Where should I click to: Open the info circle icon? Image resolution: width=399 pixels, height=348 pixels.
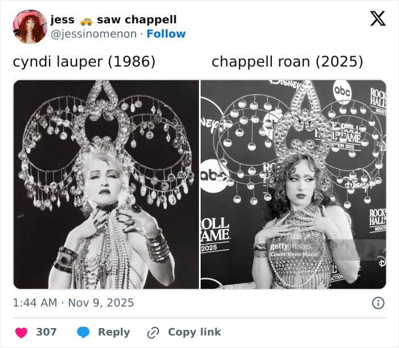(378, 303)
